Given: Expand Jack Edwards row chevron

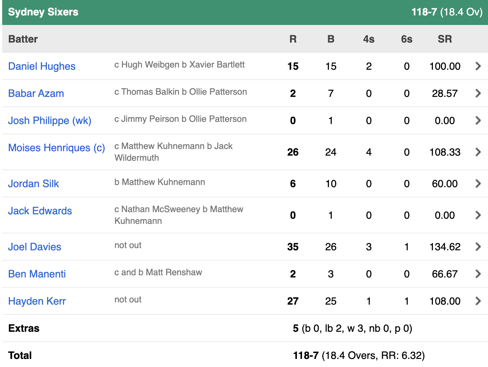Looking at the screenshot, I should [478, 215].
